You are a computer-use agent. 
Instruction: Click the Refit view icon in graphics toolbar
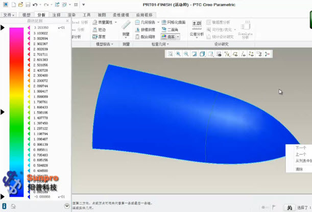pos(170,54)
